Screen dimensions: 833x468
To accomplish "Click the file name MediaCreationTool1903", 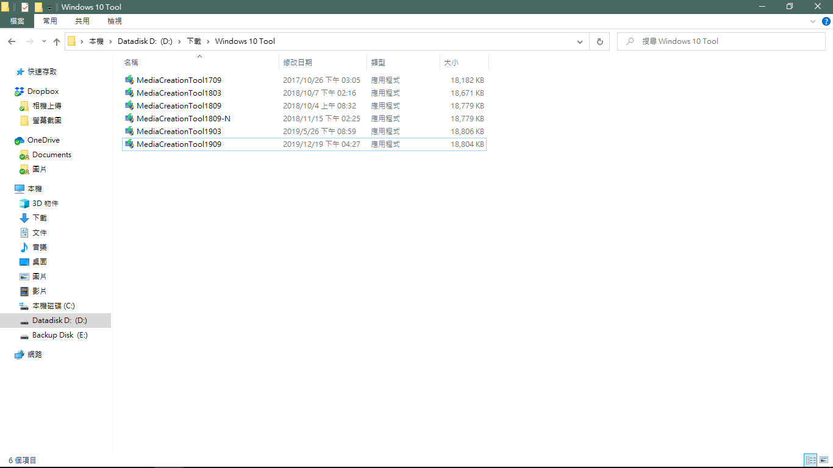I will pyautogui.click(x=179, y=131).
